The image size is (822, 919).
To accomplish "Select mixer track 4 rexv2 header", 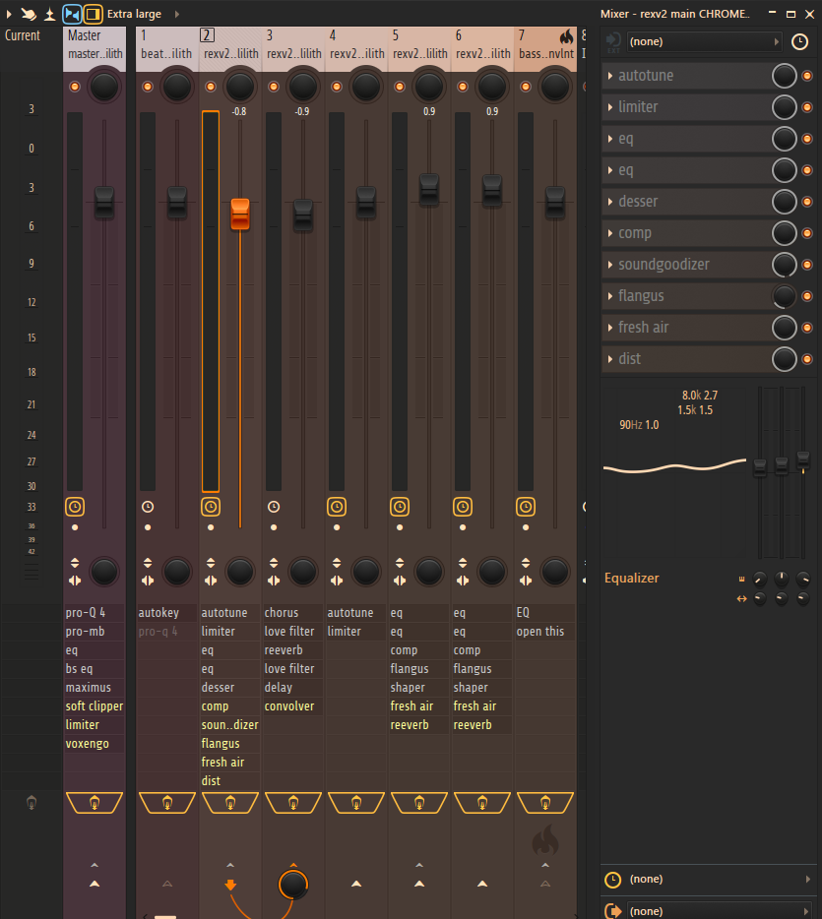I will point(356,44).
